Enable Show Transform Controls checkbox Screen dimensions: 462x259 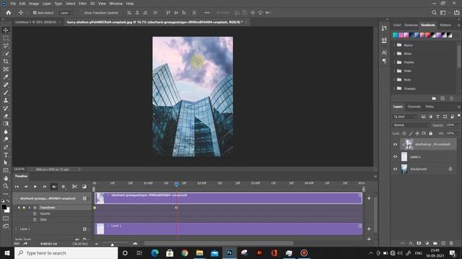point(82,13)
